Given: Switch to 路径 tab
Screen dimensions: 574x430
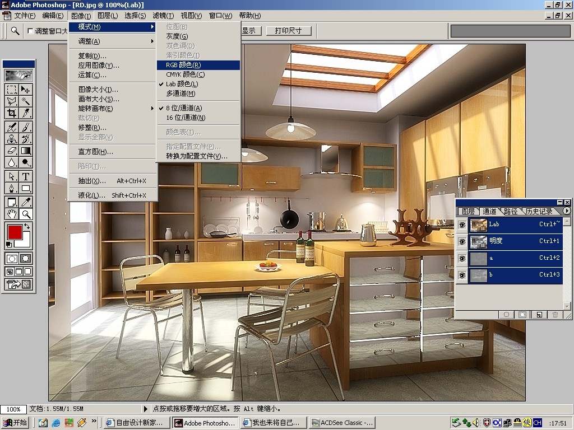Looking at the screenshot, I should pyautogui.click(x=511, y=211).
